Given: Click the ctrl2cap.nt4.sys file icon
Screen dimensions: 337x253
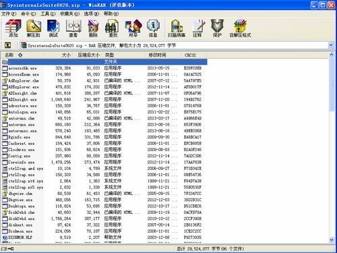Looking at the screenshot, I should (5, 181).
